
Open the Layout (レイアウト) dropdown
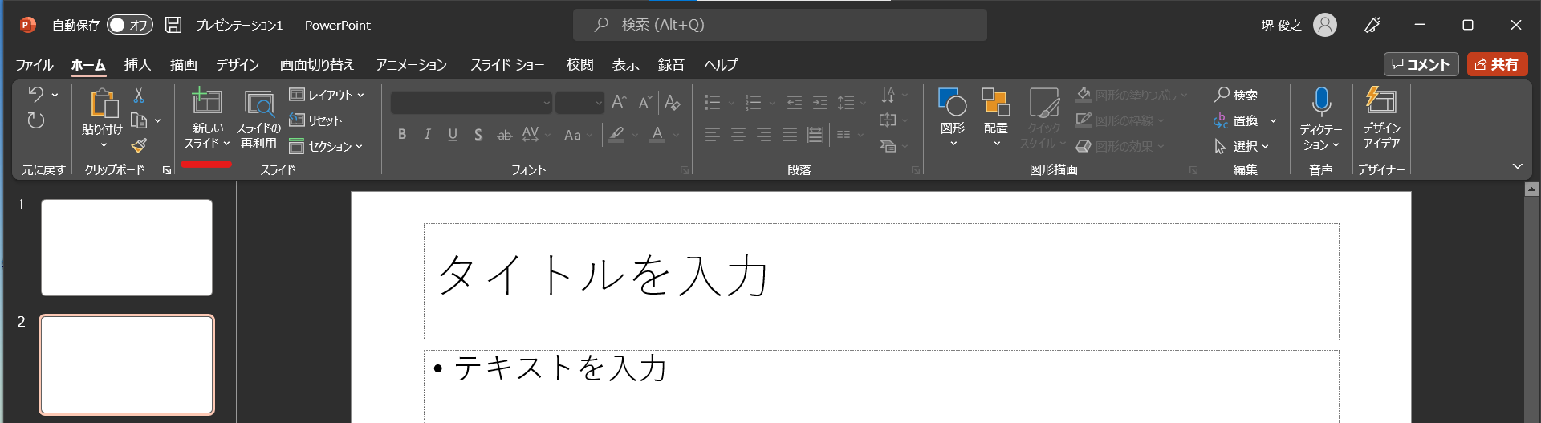click(x=327, y=95)
